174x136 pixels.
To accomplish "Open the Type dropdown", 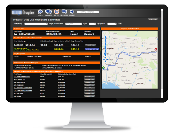I will tap(92, 24).
